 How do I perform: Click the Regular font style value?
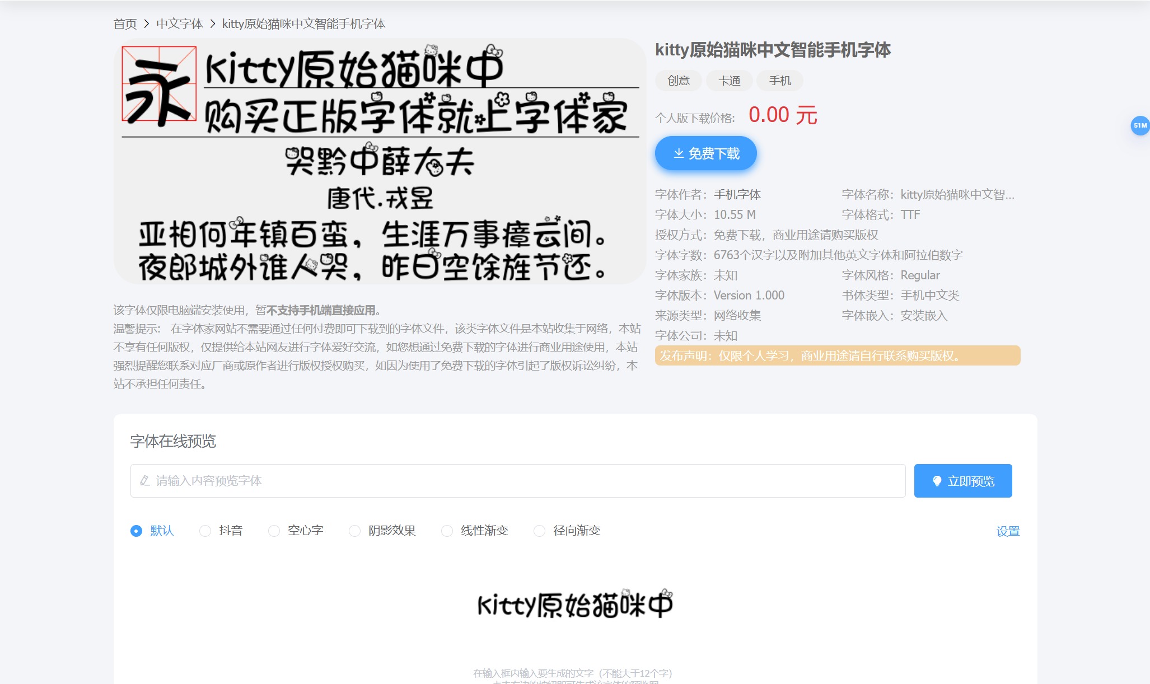point(920,275)
